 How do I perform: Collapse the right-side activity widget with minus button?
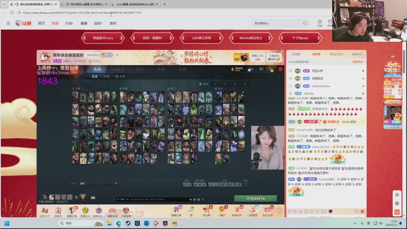(x=393, y=56)
